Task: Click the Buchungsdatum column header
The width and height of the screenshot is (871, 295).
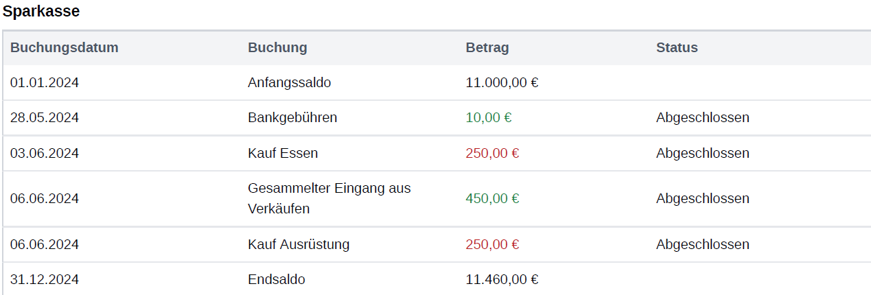Action: pyautogui.click(x=65, y=48)
